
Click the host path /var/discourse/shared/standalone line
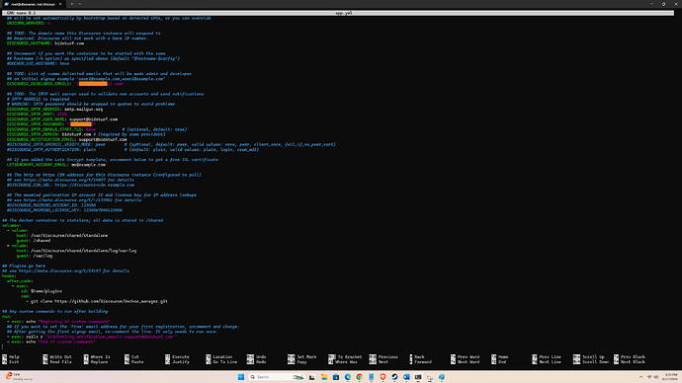(x=61, y=235)
